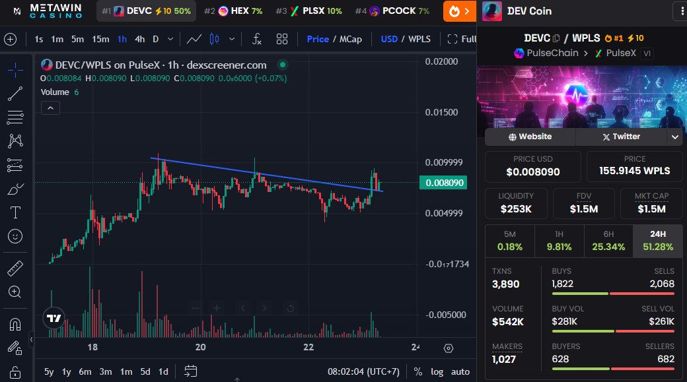Viewport: 687px width, 382px height.
Task: Set chart range to 5d
Action: (145, 371)
